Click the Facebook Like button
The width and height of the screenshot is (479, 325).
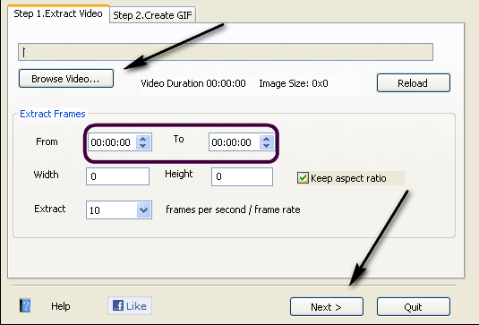(130, 306)
